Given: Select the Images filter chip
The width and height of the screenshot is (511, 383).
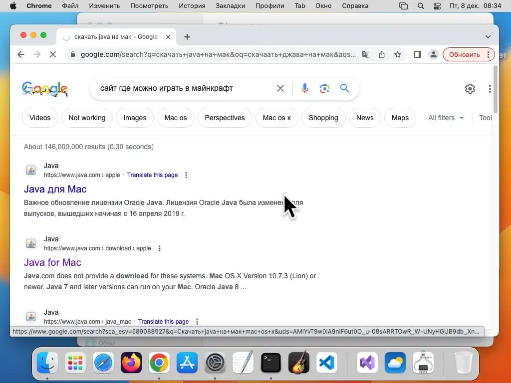Looking at the screenshot, I should click(135, 118).
